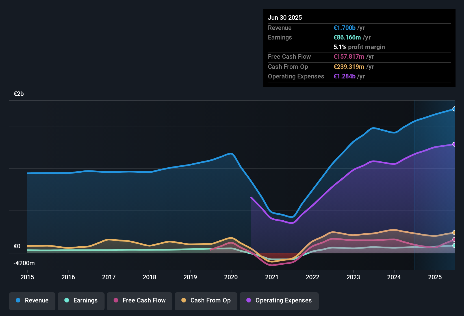464x316 pixels.
Task: Toggle the Operating Expenses series visibility
Action: click(279, 300)
